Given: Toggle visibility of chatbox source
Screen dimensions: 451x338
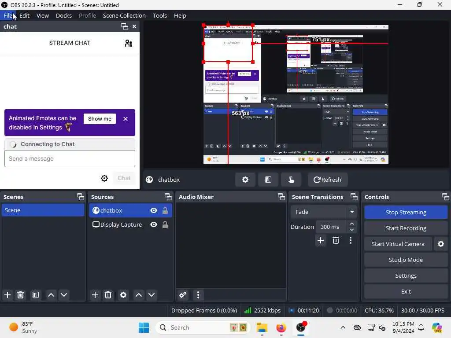Looking at the screenshot, I should tap(154, 211).
